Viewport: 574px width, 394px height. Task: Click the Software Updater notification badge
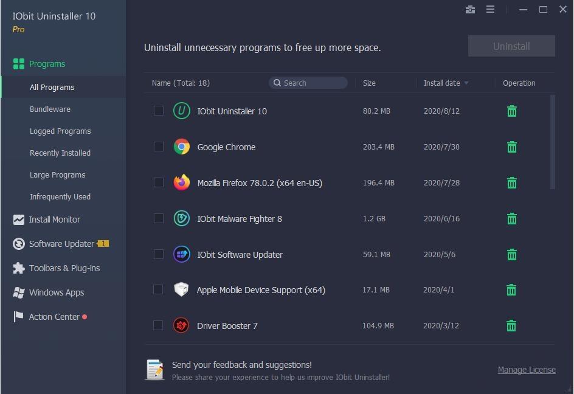coord(103,243)
